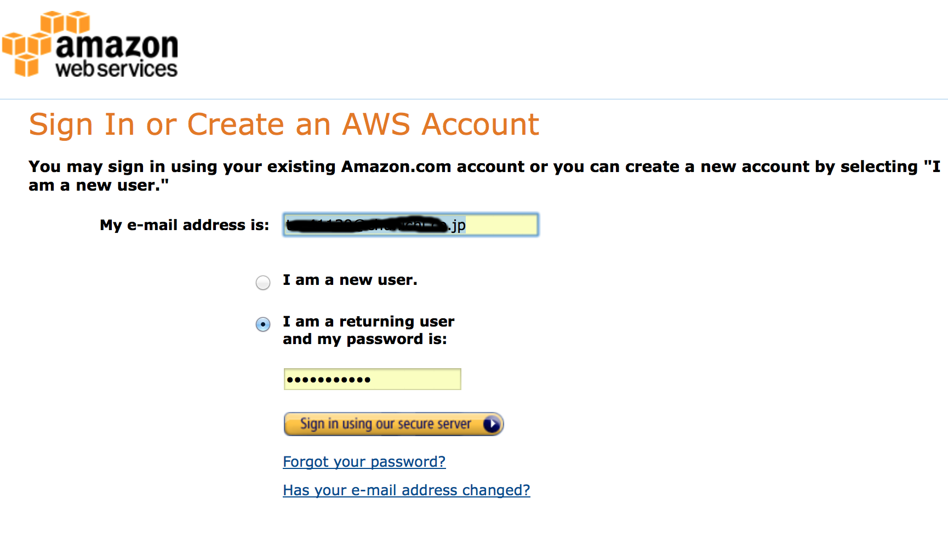The height and width of the screenshot is (538, 948).
Task: Click the "and my password is:" text
Action: point(365,339)
